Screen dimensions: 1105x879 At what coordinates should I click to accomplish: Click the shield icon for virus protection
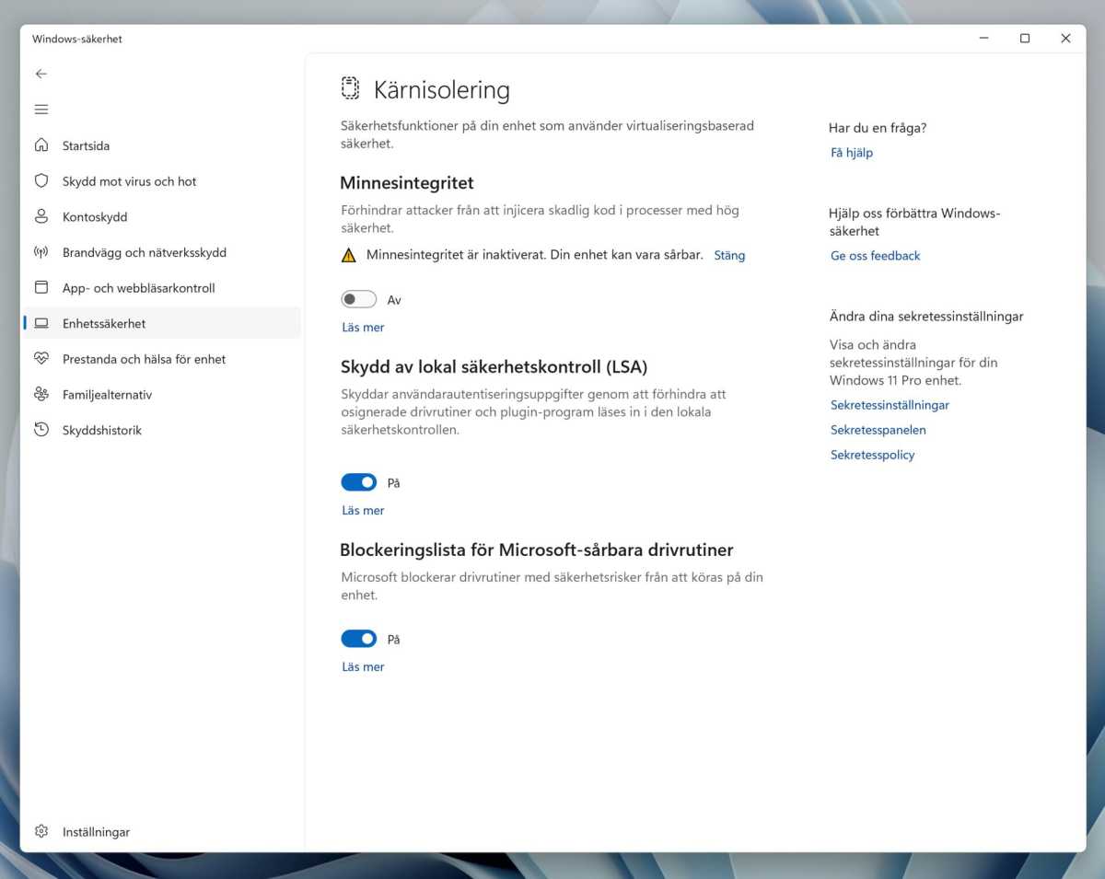[x=41, y=181]
